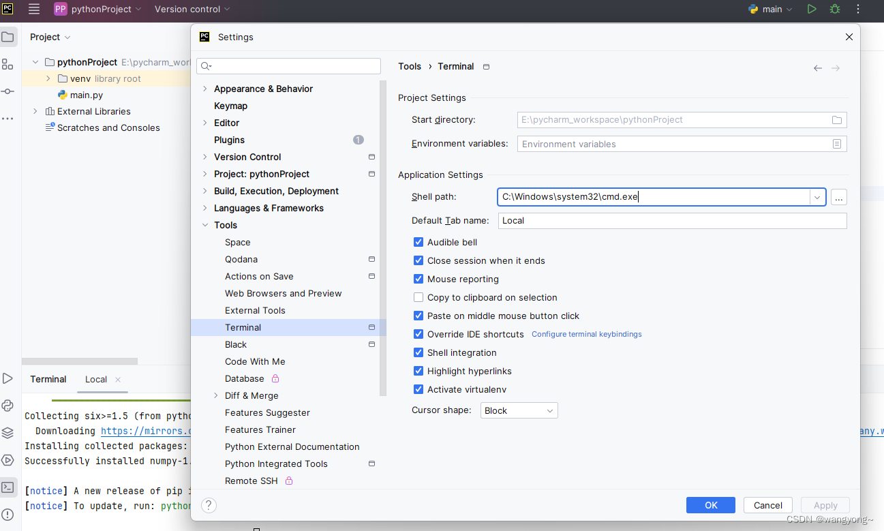884x531 pixels.
Task: Switch to the Local terminal tab
Action: pyautogui.click(x=95, y=379)
